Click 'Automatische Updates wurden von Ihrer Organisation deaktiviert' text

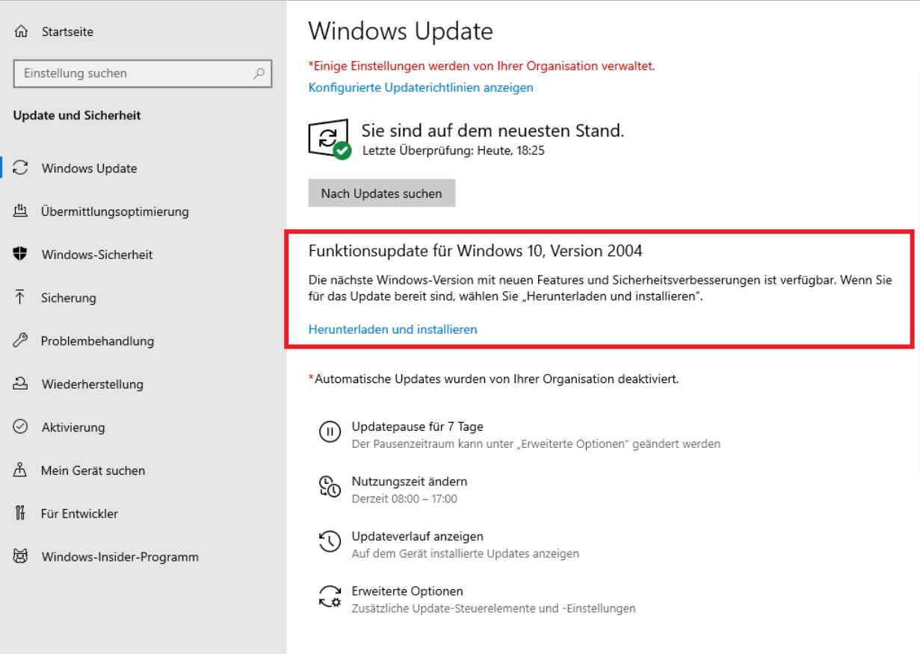click(x=493, y=379)
